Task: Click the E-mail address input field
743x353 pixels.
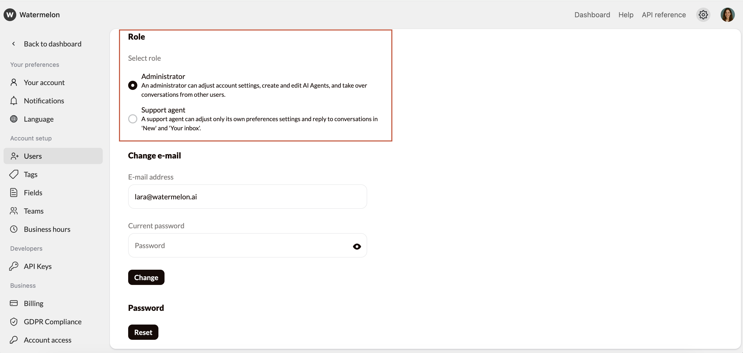Action: click(x=247, y=197)
